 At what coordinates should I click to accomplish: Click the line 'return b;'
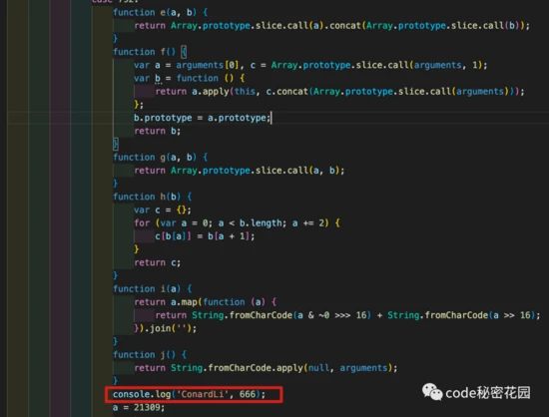point(157,132)
